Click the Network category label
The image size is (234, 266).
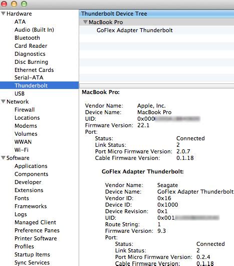pyautogui.click(x=18, y=102)
